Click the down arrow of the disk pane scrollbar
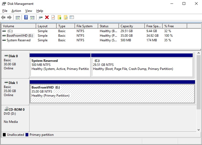 coord(198,129)
